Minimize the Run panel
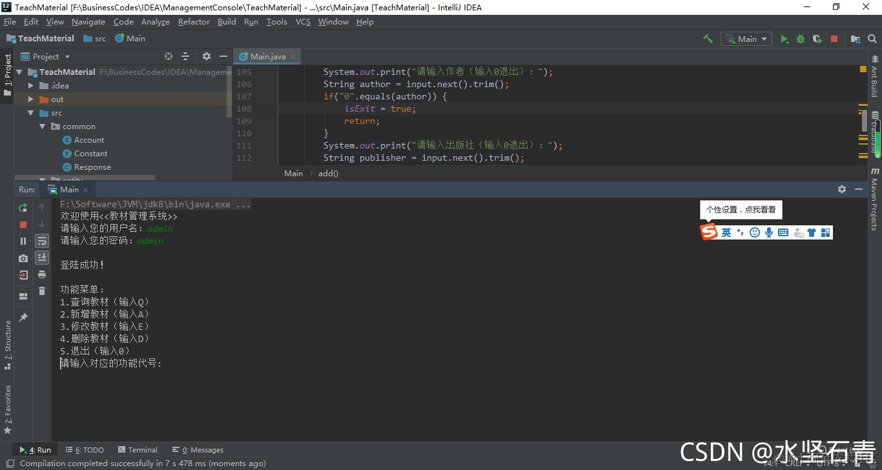This screenshot has height=470, width=882. [x=859, y=189]
